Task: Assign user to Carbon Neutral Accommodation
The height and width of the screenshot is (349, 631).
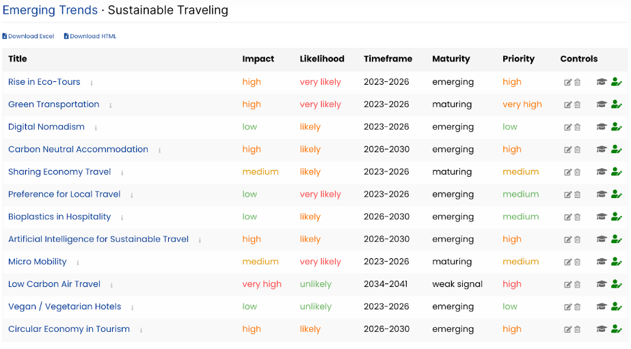Action: 616,150
